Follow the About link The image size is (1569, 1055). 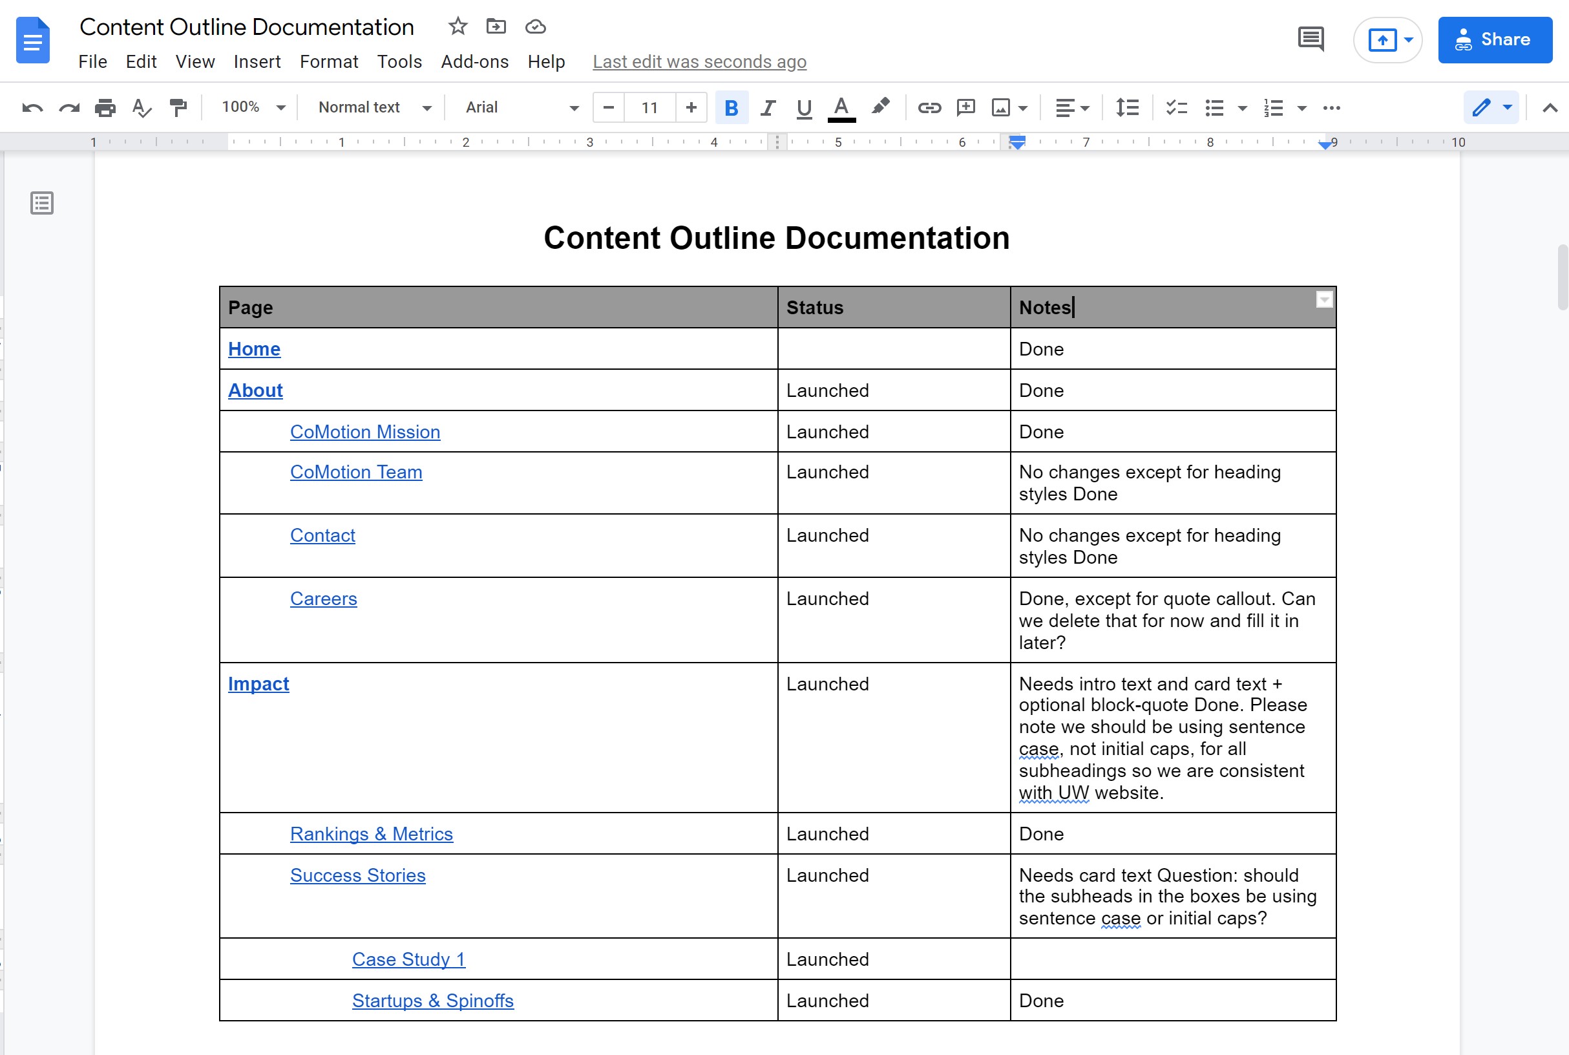click(x=255, y=391)
